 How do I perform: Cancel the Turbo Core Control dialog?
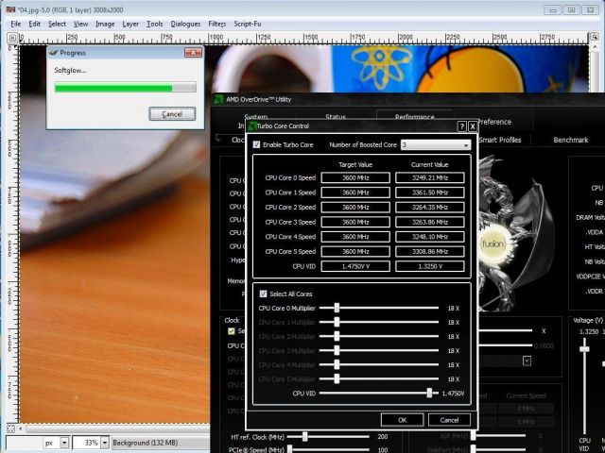(x=449, y=420)
